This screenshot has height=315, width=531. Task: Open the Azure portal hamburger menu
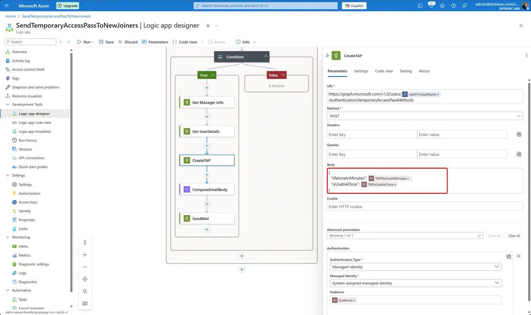(x=6, y=6)
